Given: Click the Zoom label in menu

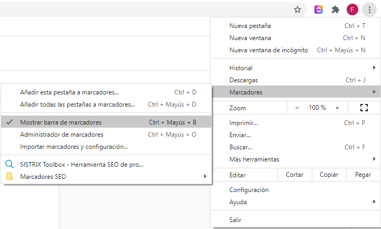Looking at the screenshot, I should (237, 108).
